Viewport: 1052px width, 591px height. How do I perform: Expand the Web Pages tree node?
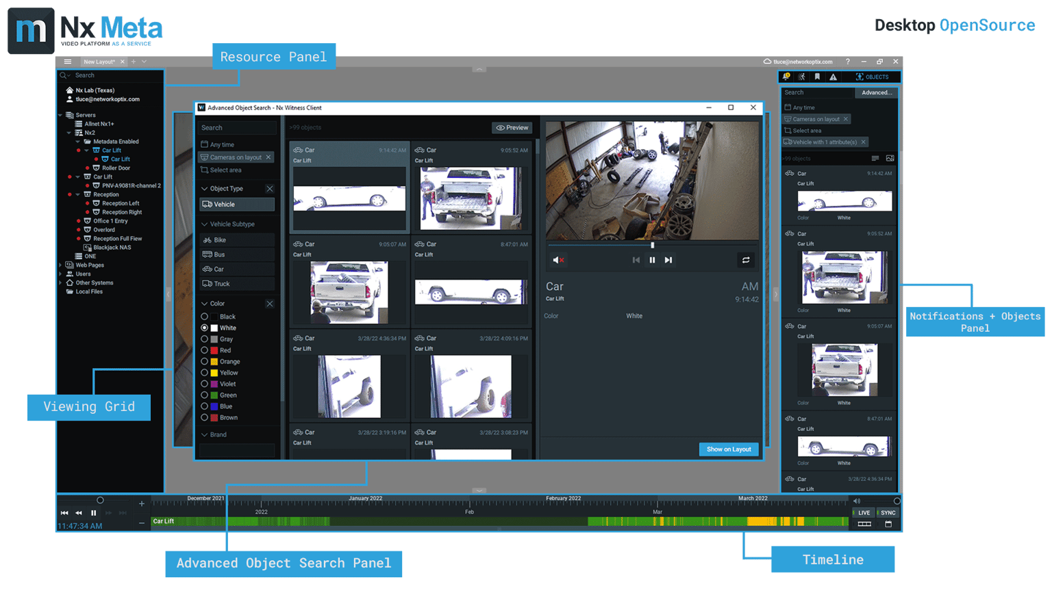tap(61, 265)
